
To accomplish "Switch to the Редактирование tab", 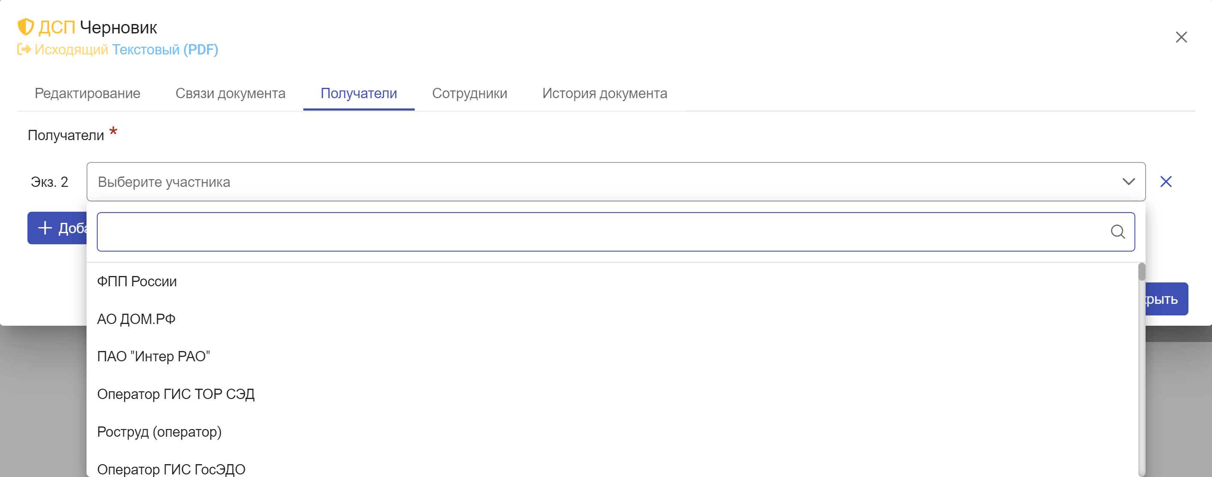I will pos(87,93).
